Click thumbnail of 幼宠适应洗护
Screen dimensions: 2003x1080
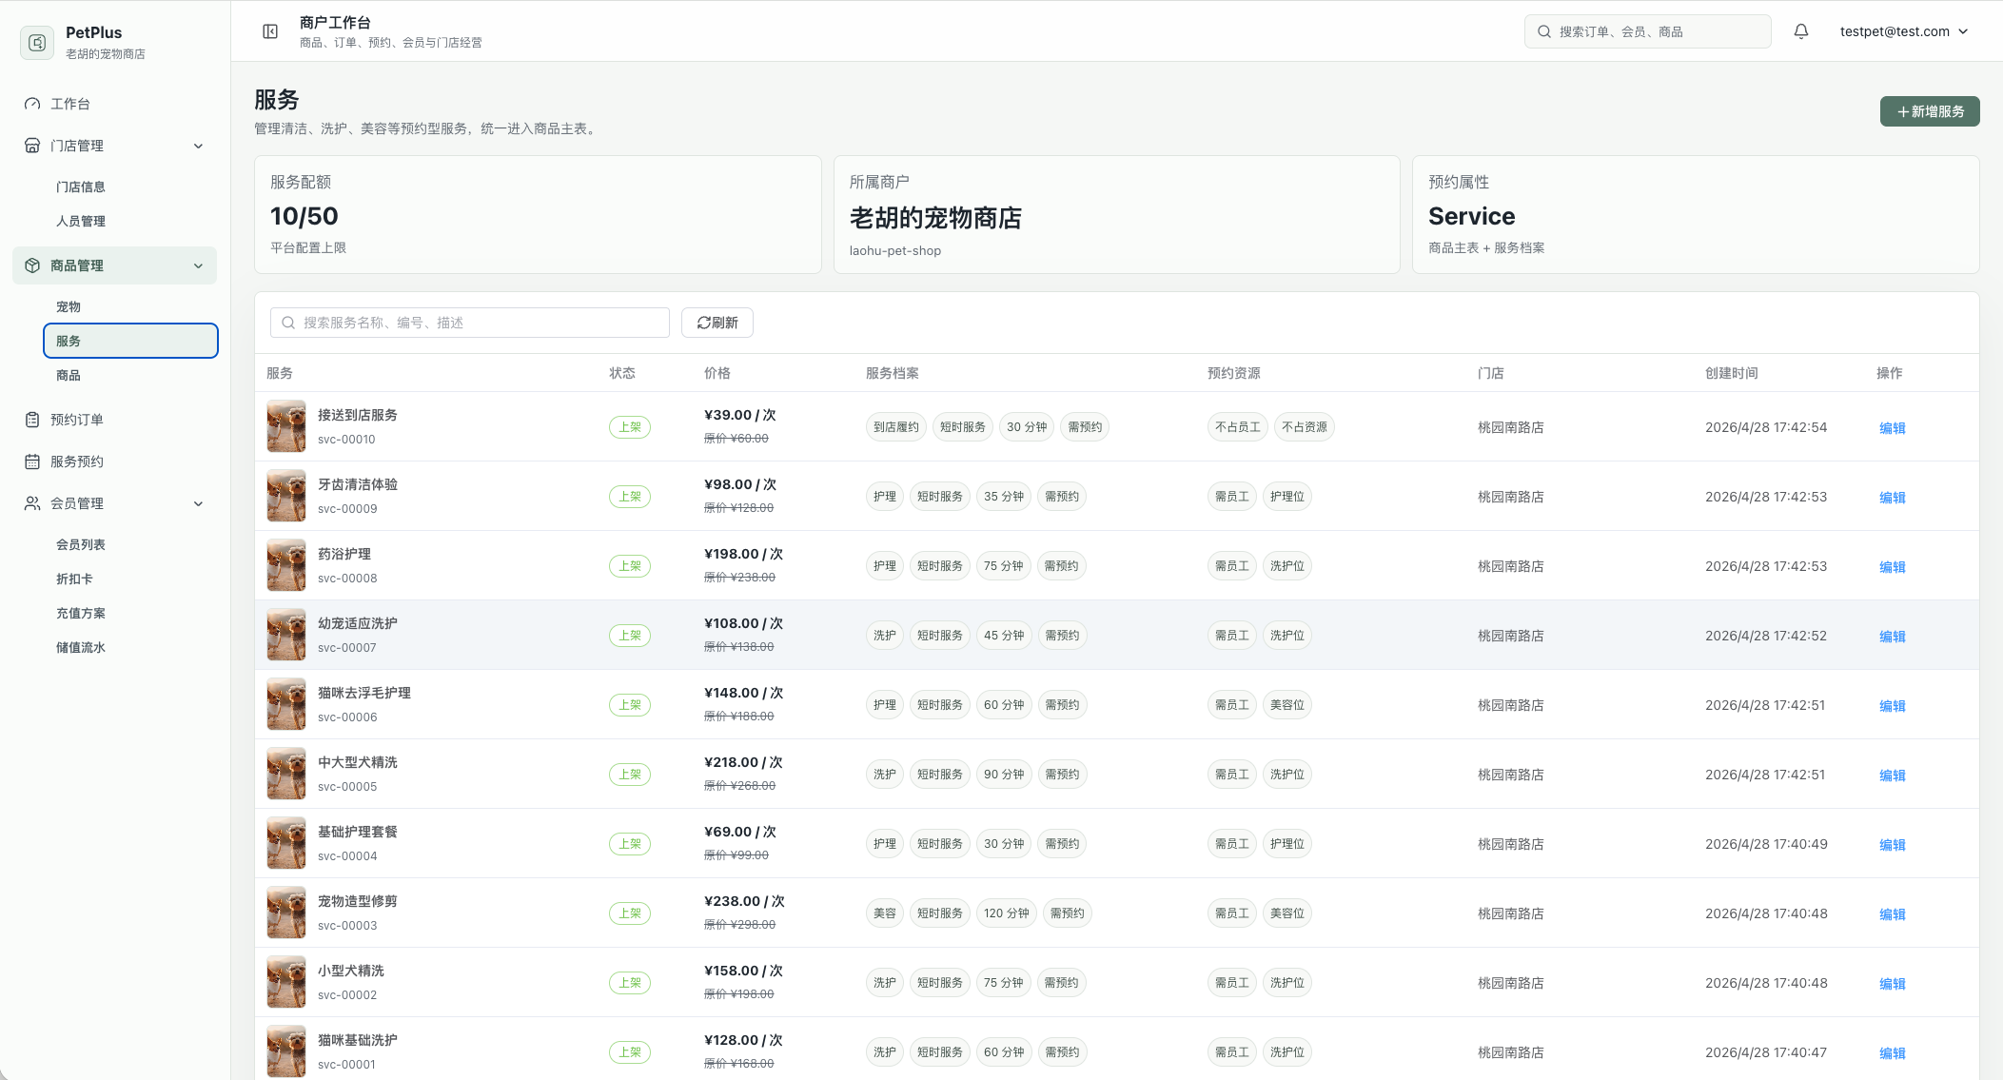point(286,635)
